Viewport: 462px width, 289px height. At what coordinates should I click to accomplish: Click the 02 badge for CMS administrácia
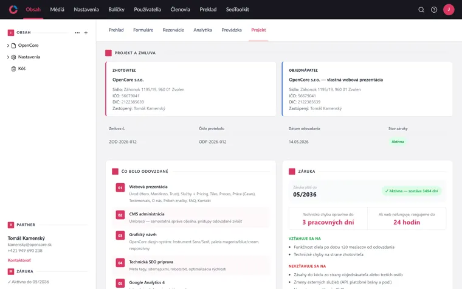click(120, 215)
